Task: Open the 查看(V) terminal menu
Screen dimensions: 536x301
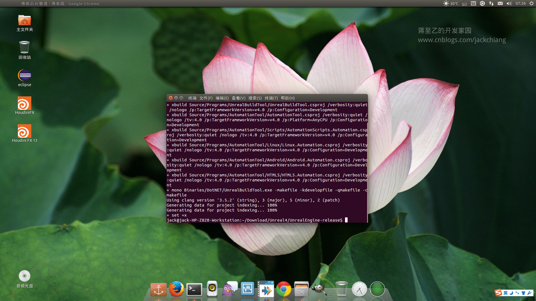Action: click(238, 98)
